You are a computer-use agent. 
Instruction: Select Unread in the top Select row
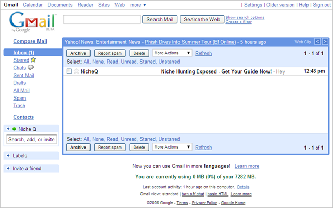(x=129, y=62)
